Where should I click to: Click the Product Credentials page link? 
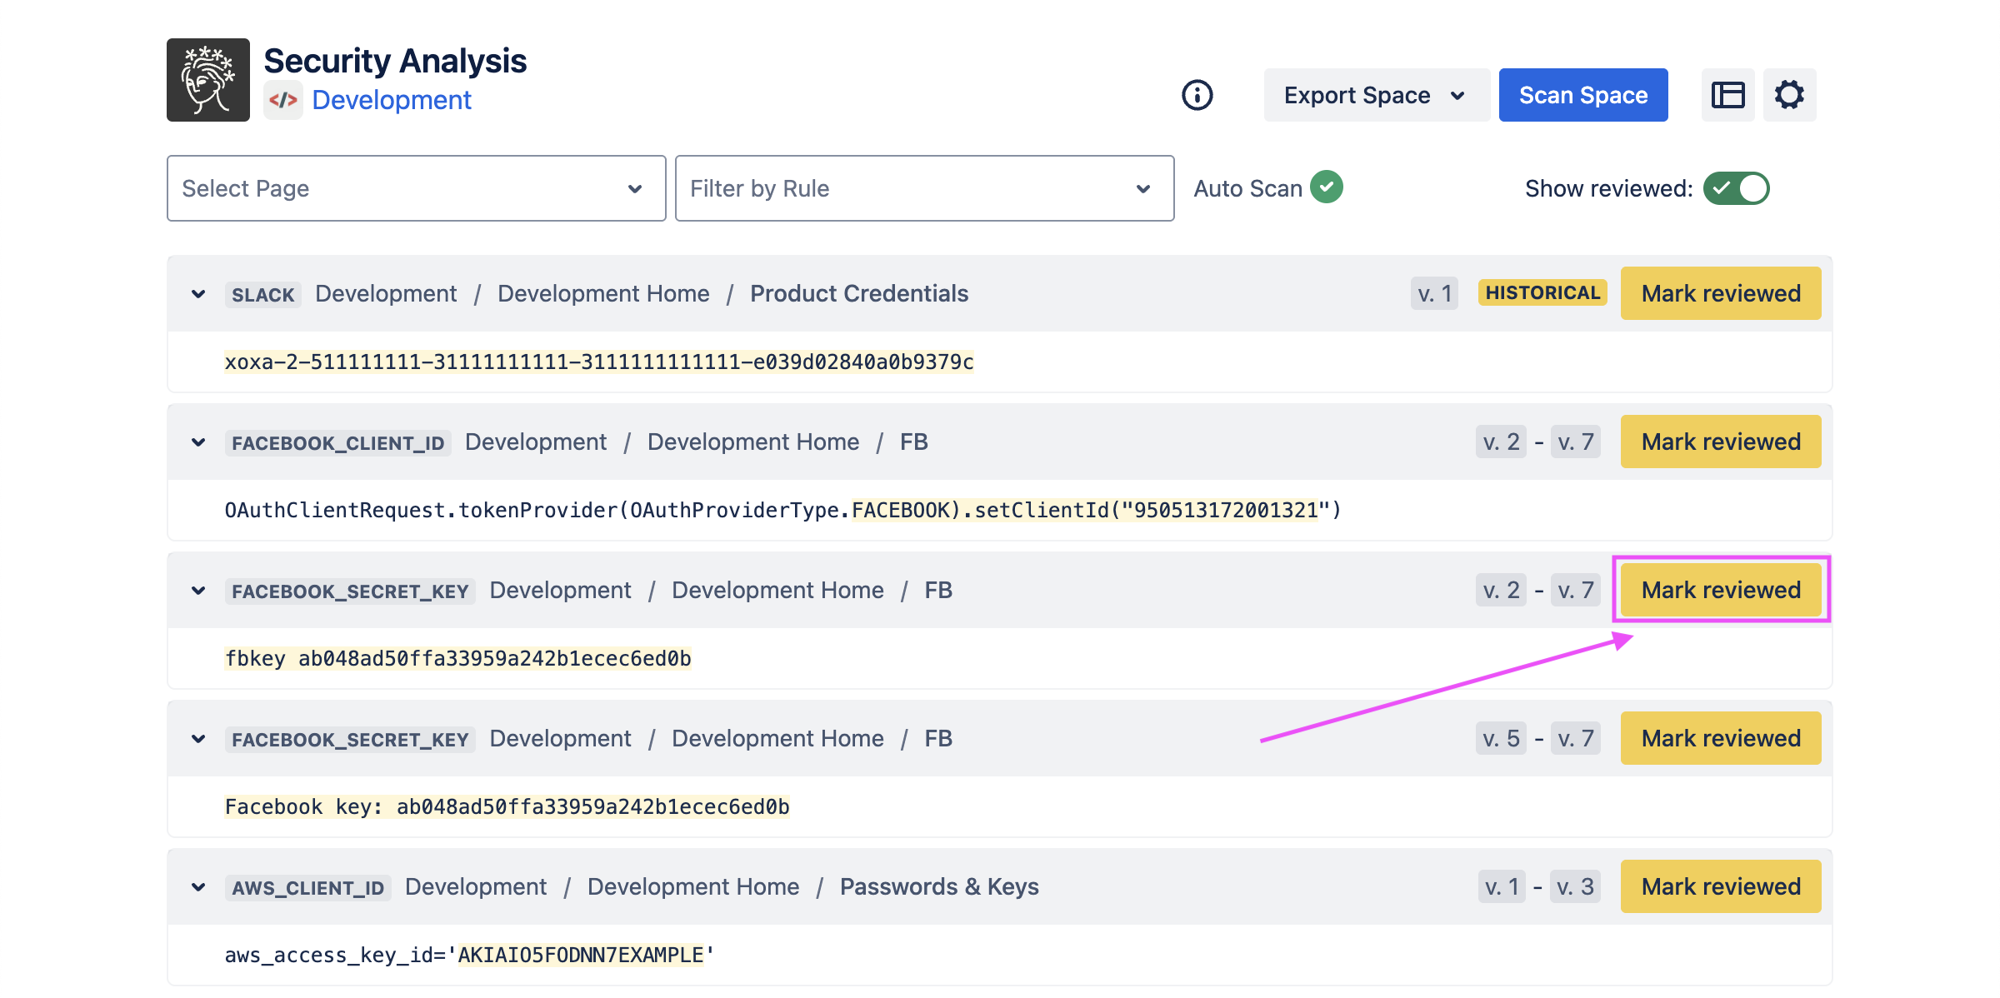858,294
